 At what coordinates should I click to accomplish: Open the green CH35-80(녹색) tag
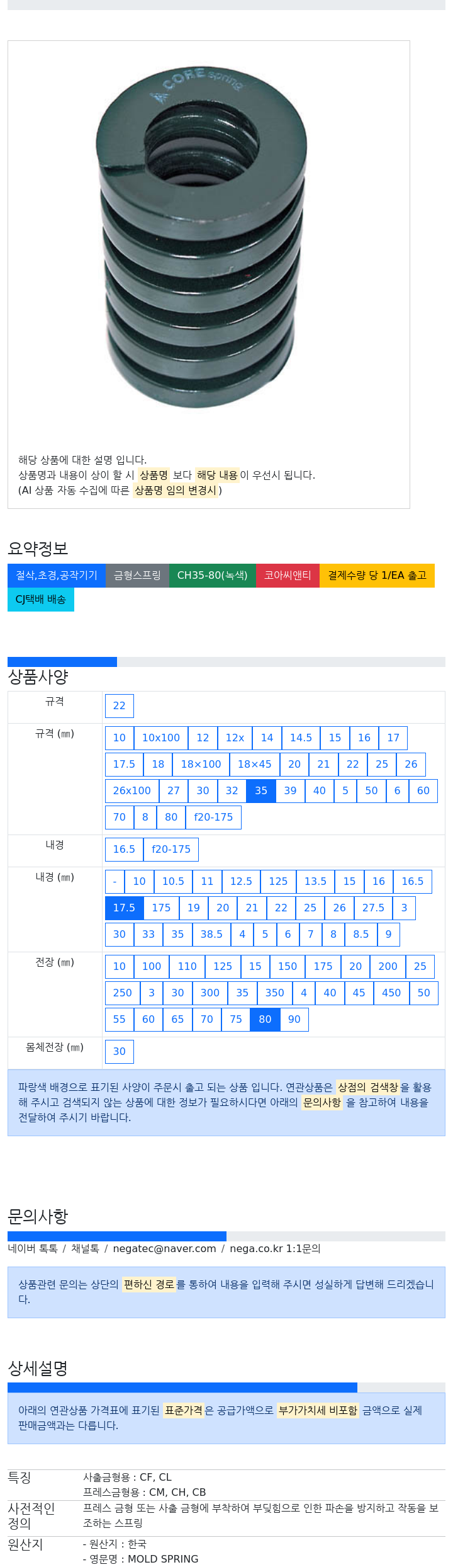click(213, 576)
